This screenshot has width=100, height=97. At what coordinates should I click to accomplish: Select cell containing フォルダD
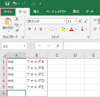37,81
